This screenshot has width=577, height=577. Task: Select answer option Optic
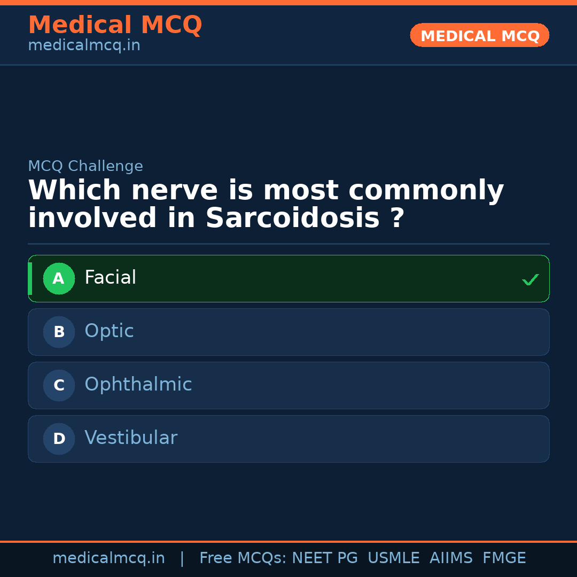109,331
